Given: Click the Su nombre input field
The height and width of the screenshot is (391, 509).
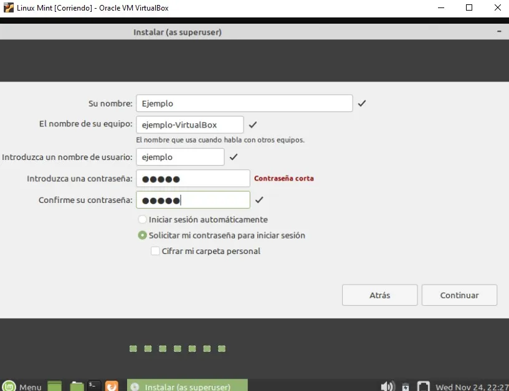Looking at the screenshot, I should click(x=243, y=103).
